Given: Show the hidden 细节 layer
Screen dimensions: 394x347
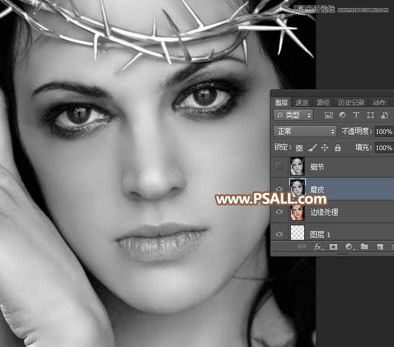Looking at the screenshot, I should pyautogui.click(x=279, y=166).
